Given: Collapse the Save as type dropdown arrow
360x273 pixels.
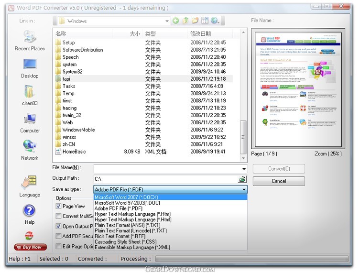Looking at the screenshot, I should coord(244,190).
